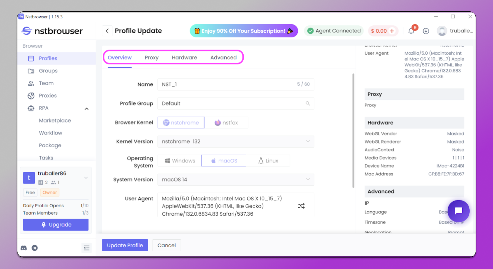Click the RPA robot icon
The image size is (493, 269).
(31, 108)
